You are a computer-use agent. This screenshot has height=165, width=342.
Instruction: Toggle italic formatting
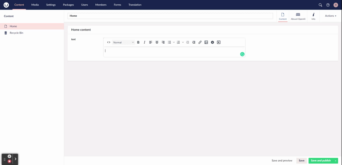tap(144, 42)
